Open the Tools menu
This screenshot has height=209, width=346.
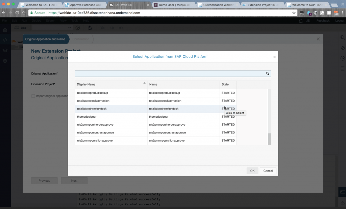pos(75,21)
